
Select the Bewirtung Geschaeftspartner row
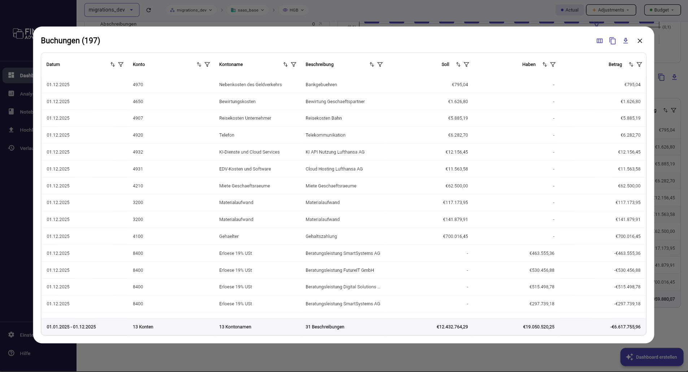pos(344,102)
